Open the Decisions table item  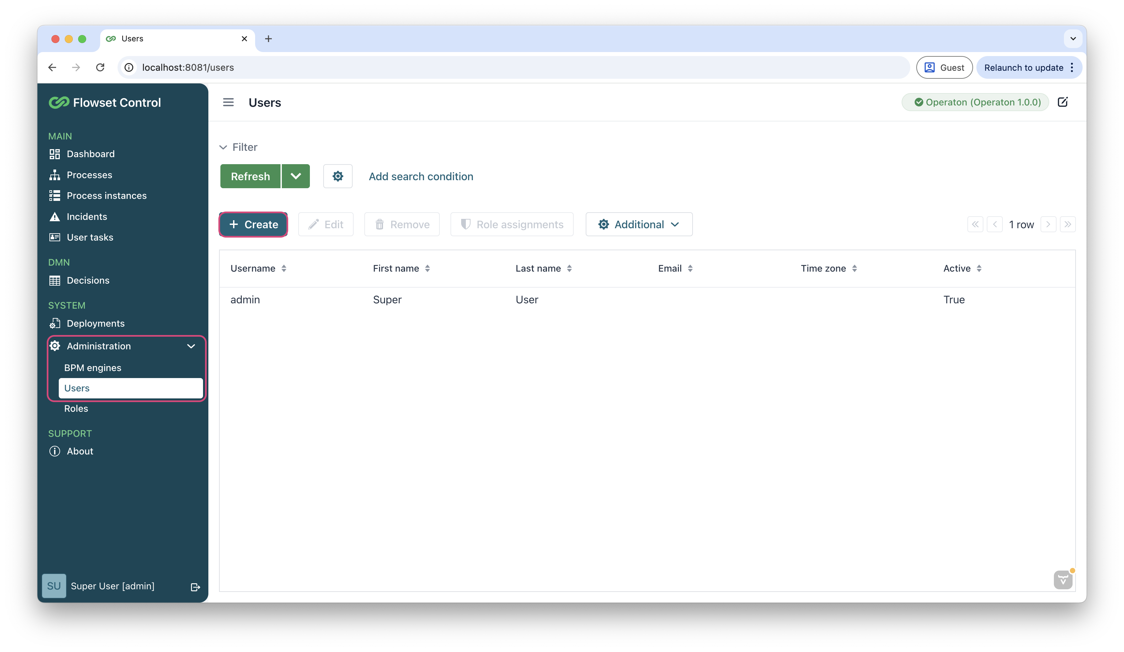click(x=88, y=280)
